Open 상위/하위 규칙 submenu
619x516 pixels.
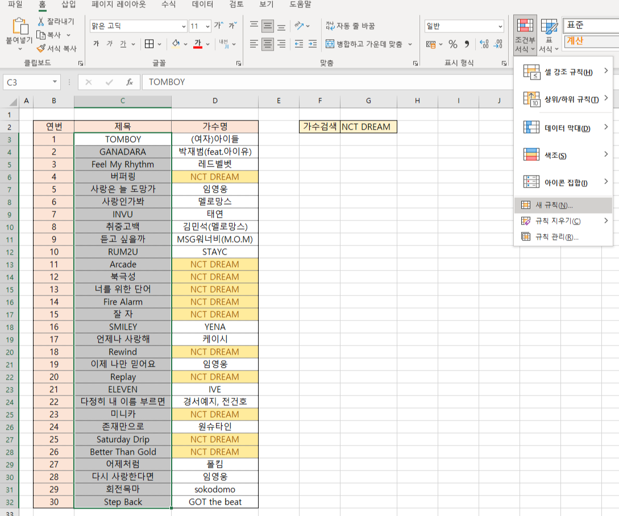click(564, 99)
